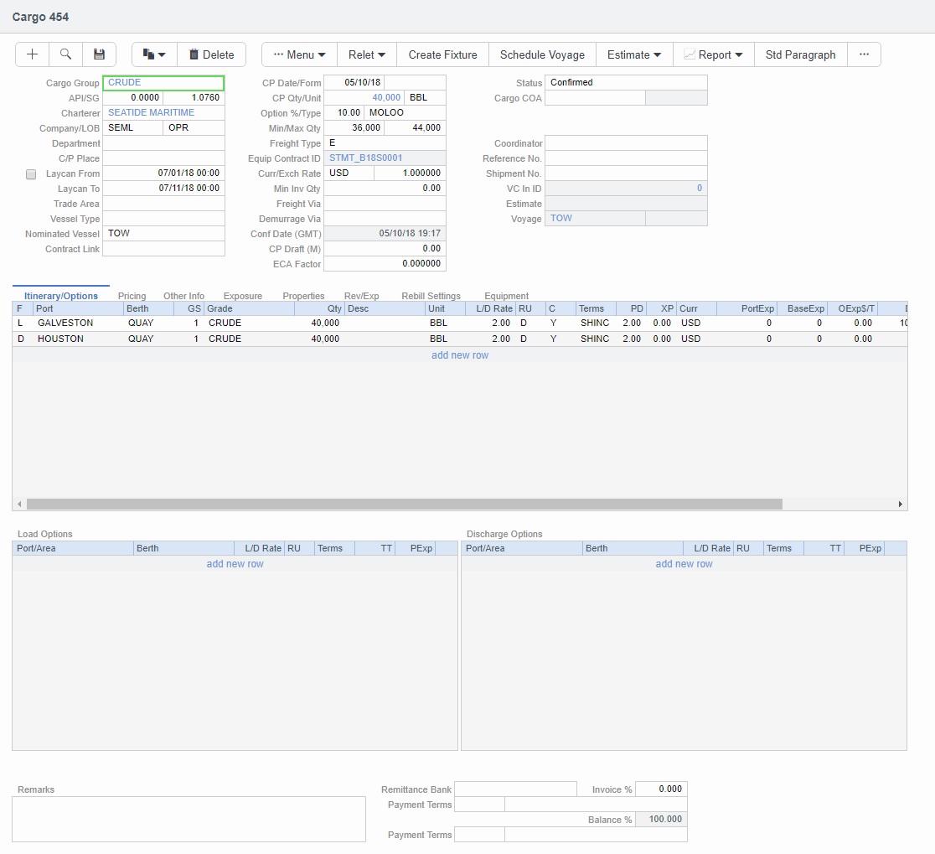This screenshot has height=854, width=935.
Task: Add new row in Load Options
Action: click(x=235, y=564)
